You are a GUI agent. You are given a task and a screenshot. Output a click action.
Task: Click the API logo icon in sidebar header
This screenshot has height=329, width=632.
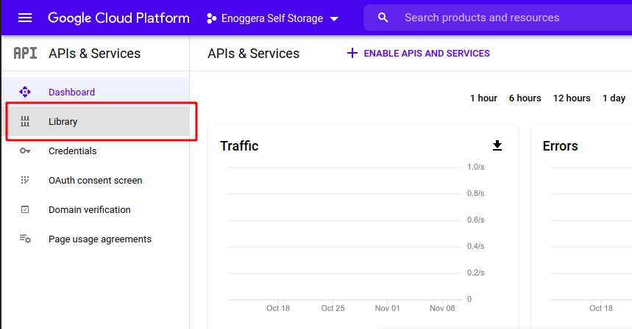coord(26,53)
